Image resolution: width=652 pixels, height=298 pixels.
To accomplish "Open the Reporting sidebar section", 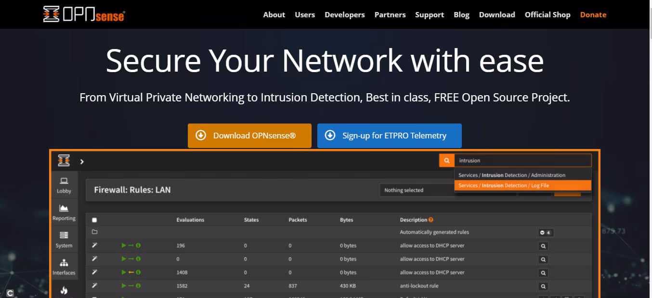I will (x=64, y=212).
